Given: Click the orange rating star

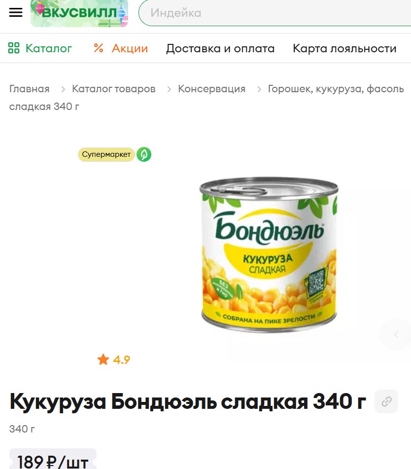Looking at the screenshot, I should coord(103,360).
